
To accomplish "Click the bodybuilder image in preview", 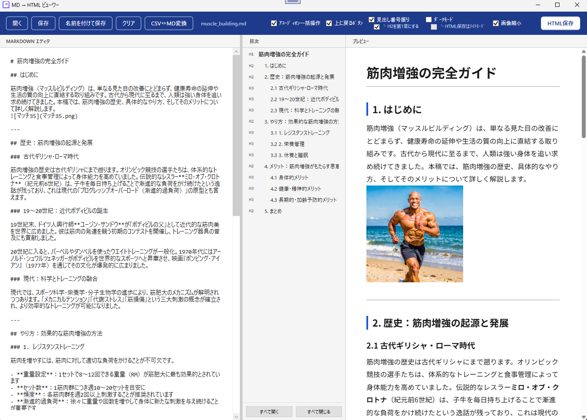I will coord(415,234).
